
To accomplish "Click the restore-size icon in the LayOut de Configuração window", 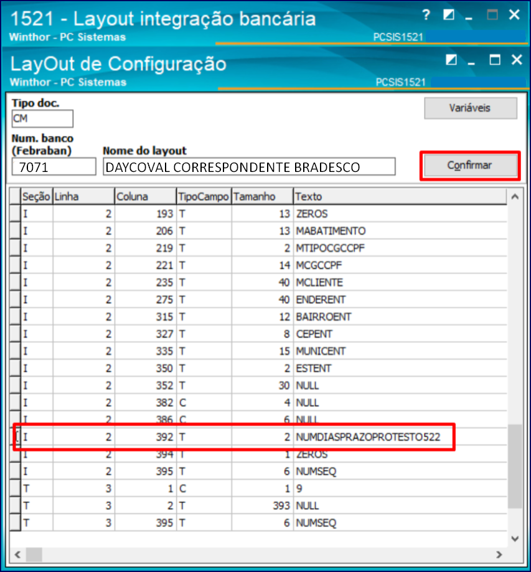I will pos(451,60).
